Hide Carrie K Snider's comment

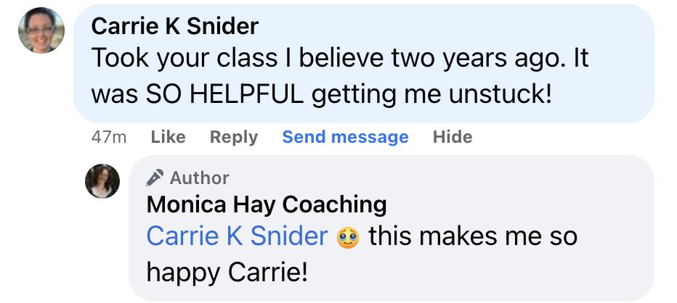pos(452,137)
